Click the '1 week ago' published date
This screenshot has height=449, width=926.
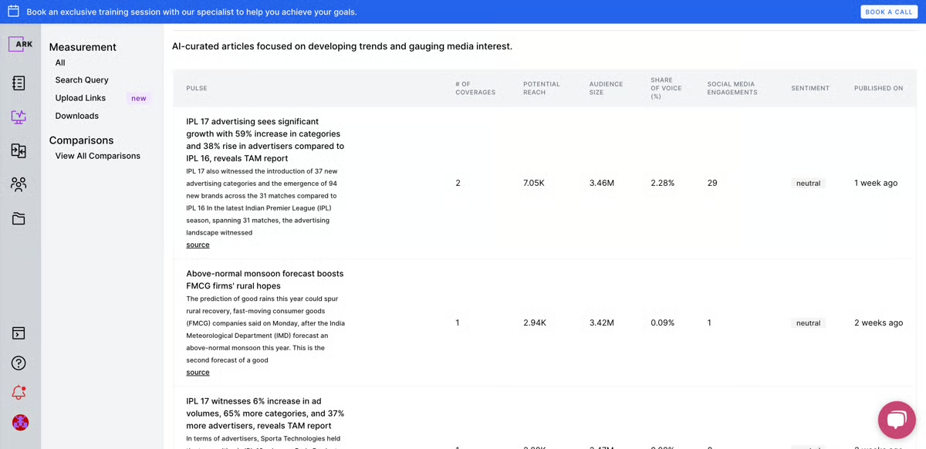pyautogui.click(x=876, y=184)
